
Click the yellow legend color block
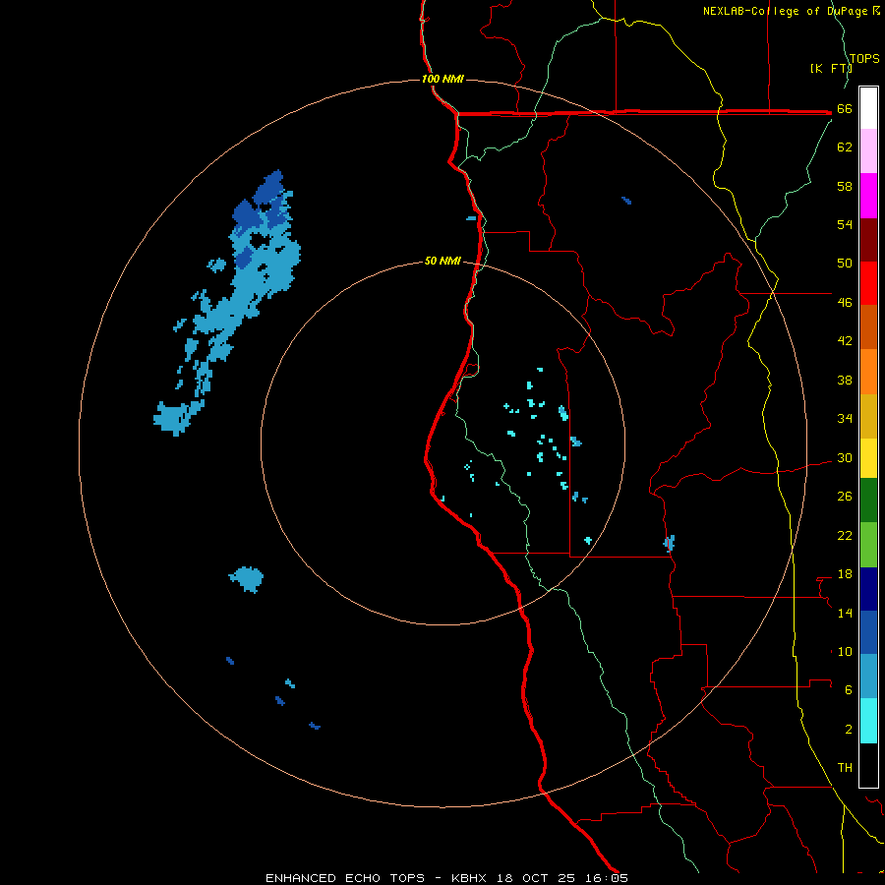click(x=868, y=458)
